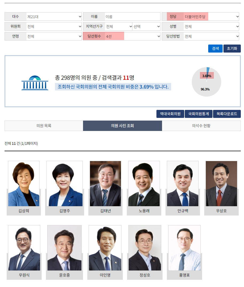
Task: Click the 초기화 reset button
Action: point(232,49)
